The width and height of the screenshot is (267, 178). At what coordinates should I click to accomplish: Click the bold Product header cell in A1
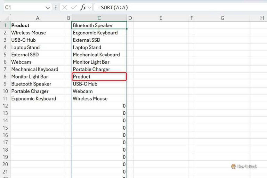(38, 25)
